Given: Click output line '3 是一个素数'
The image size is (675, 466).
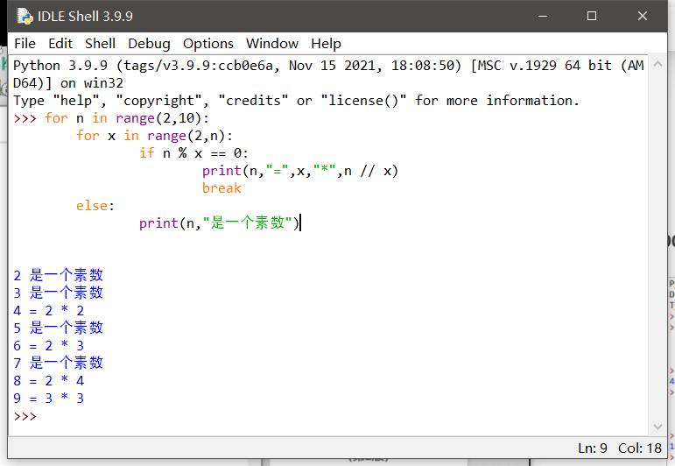Looking at the screenshot, I should point(58,293).
